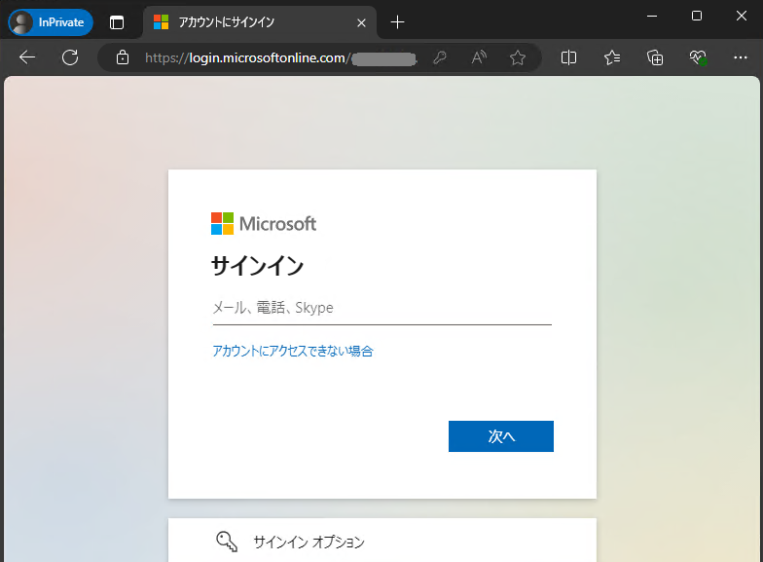763x562 pixels.
Task: Open Browser essentials heart icon
Action: (x=698, y=58)
